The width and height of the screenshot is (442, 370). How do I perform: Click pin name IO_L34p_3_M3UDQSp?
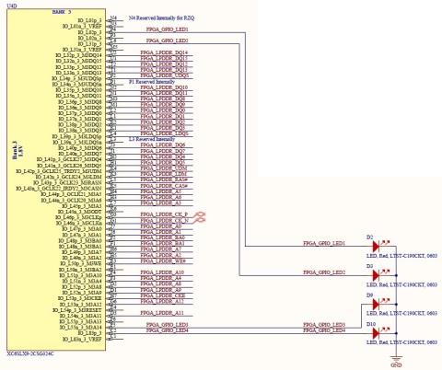click(x=76, y=78)
